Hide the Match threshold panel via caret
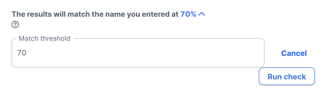This screenshot has width=326, height=94. click(201, 14)
